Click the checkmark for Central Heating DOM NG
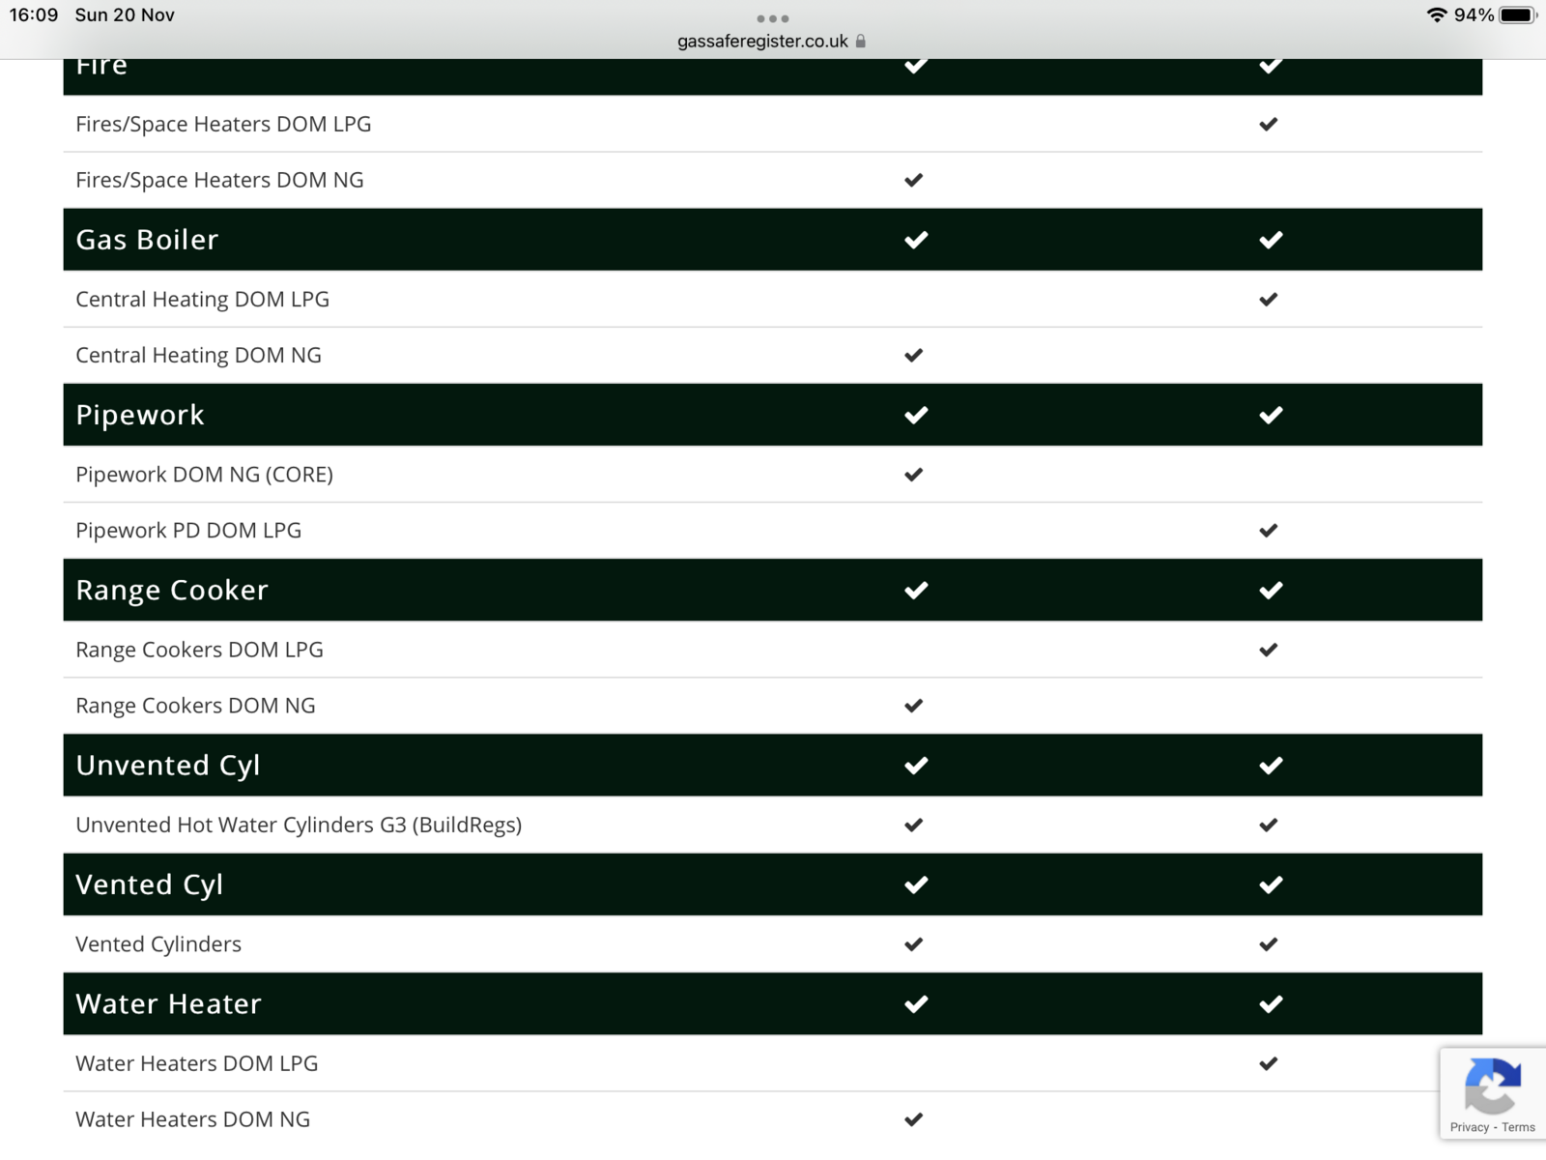1546x1160 pixels. 913,356
